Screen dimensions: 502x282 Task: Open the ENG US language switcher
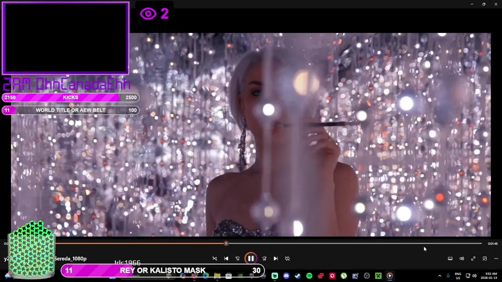pos(458,276)
